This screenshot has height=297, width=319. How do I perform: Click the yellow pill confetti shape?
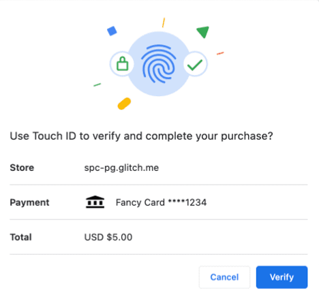pos(124,104)
